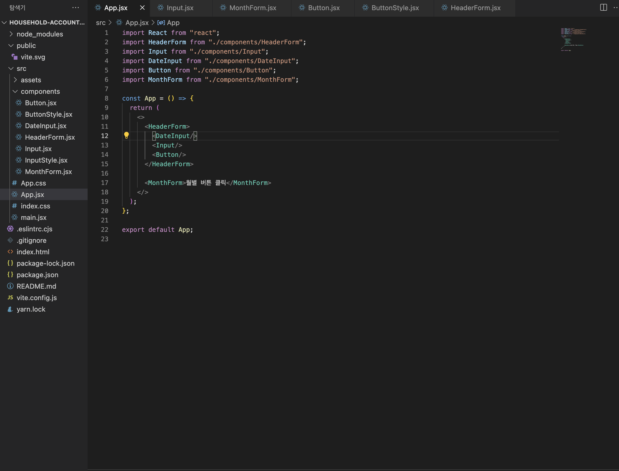Collapse the components folder
Viewport: 619px width, 471px height.
click(15, 91)
